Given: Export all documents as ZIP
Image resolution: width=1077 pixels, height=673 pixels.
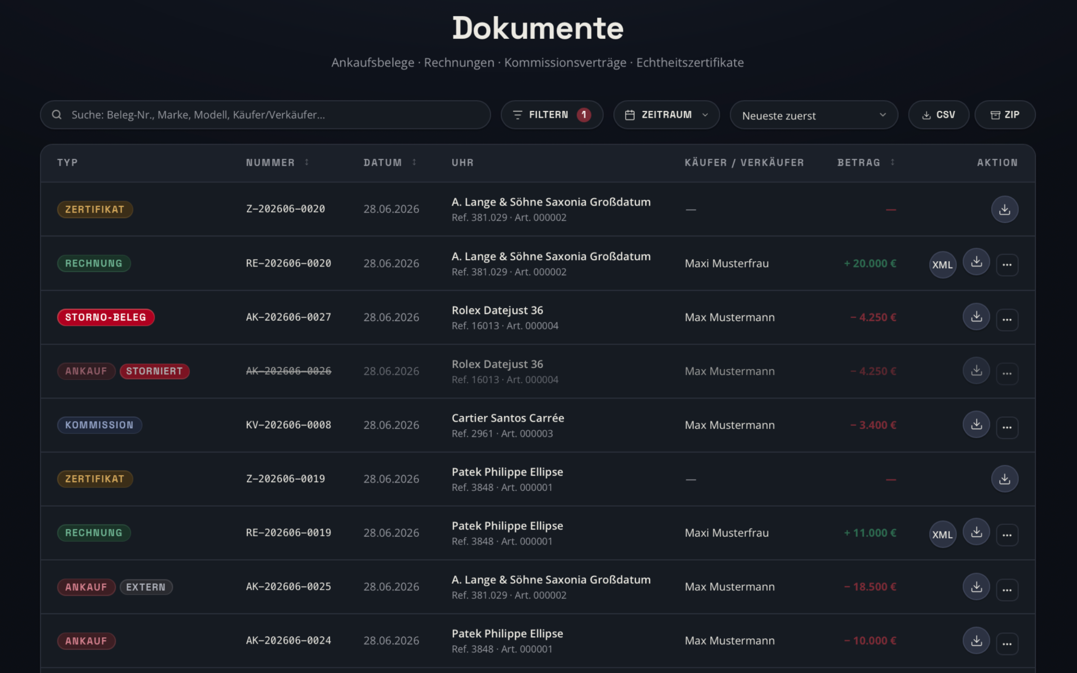Looking at the screenshot, I should pos(1005,115).
